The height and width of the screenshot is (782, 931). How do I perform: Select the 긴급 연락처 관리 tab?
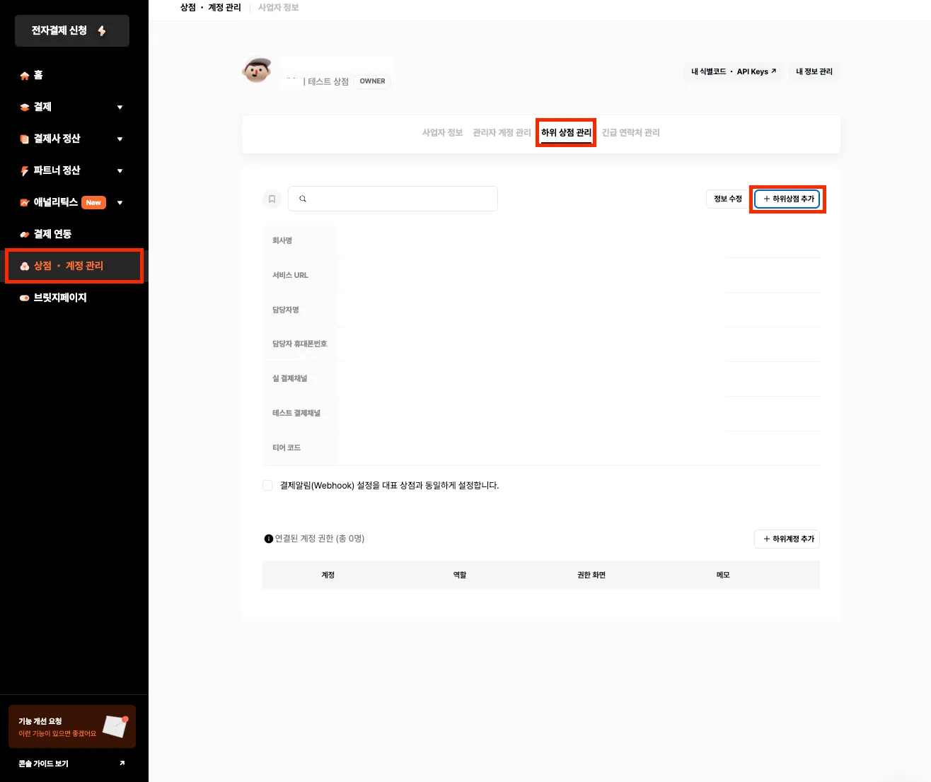tap(630, 133)
